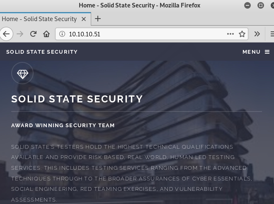The height and width of the screenshot is (204, 274).
Task: Click the forward navigation arrow
Action: click(20, 34)
